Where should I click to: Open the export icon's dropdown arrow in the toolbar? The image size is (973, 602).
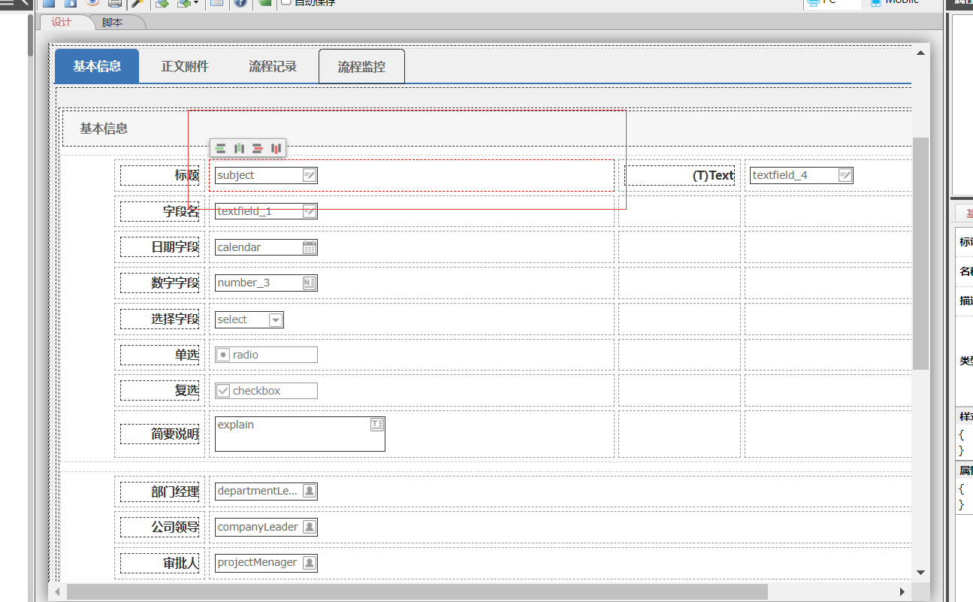(x=196, y=2)
